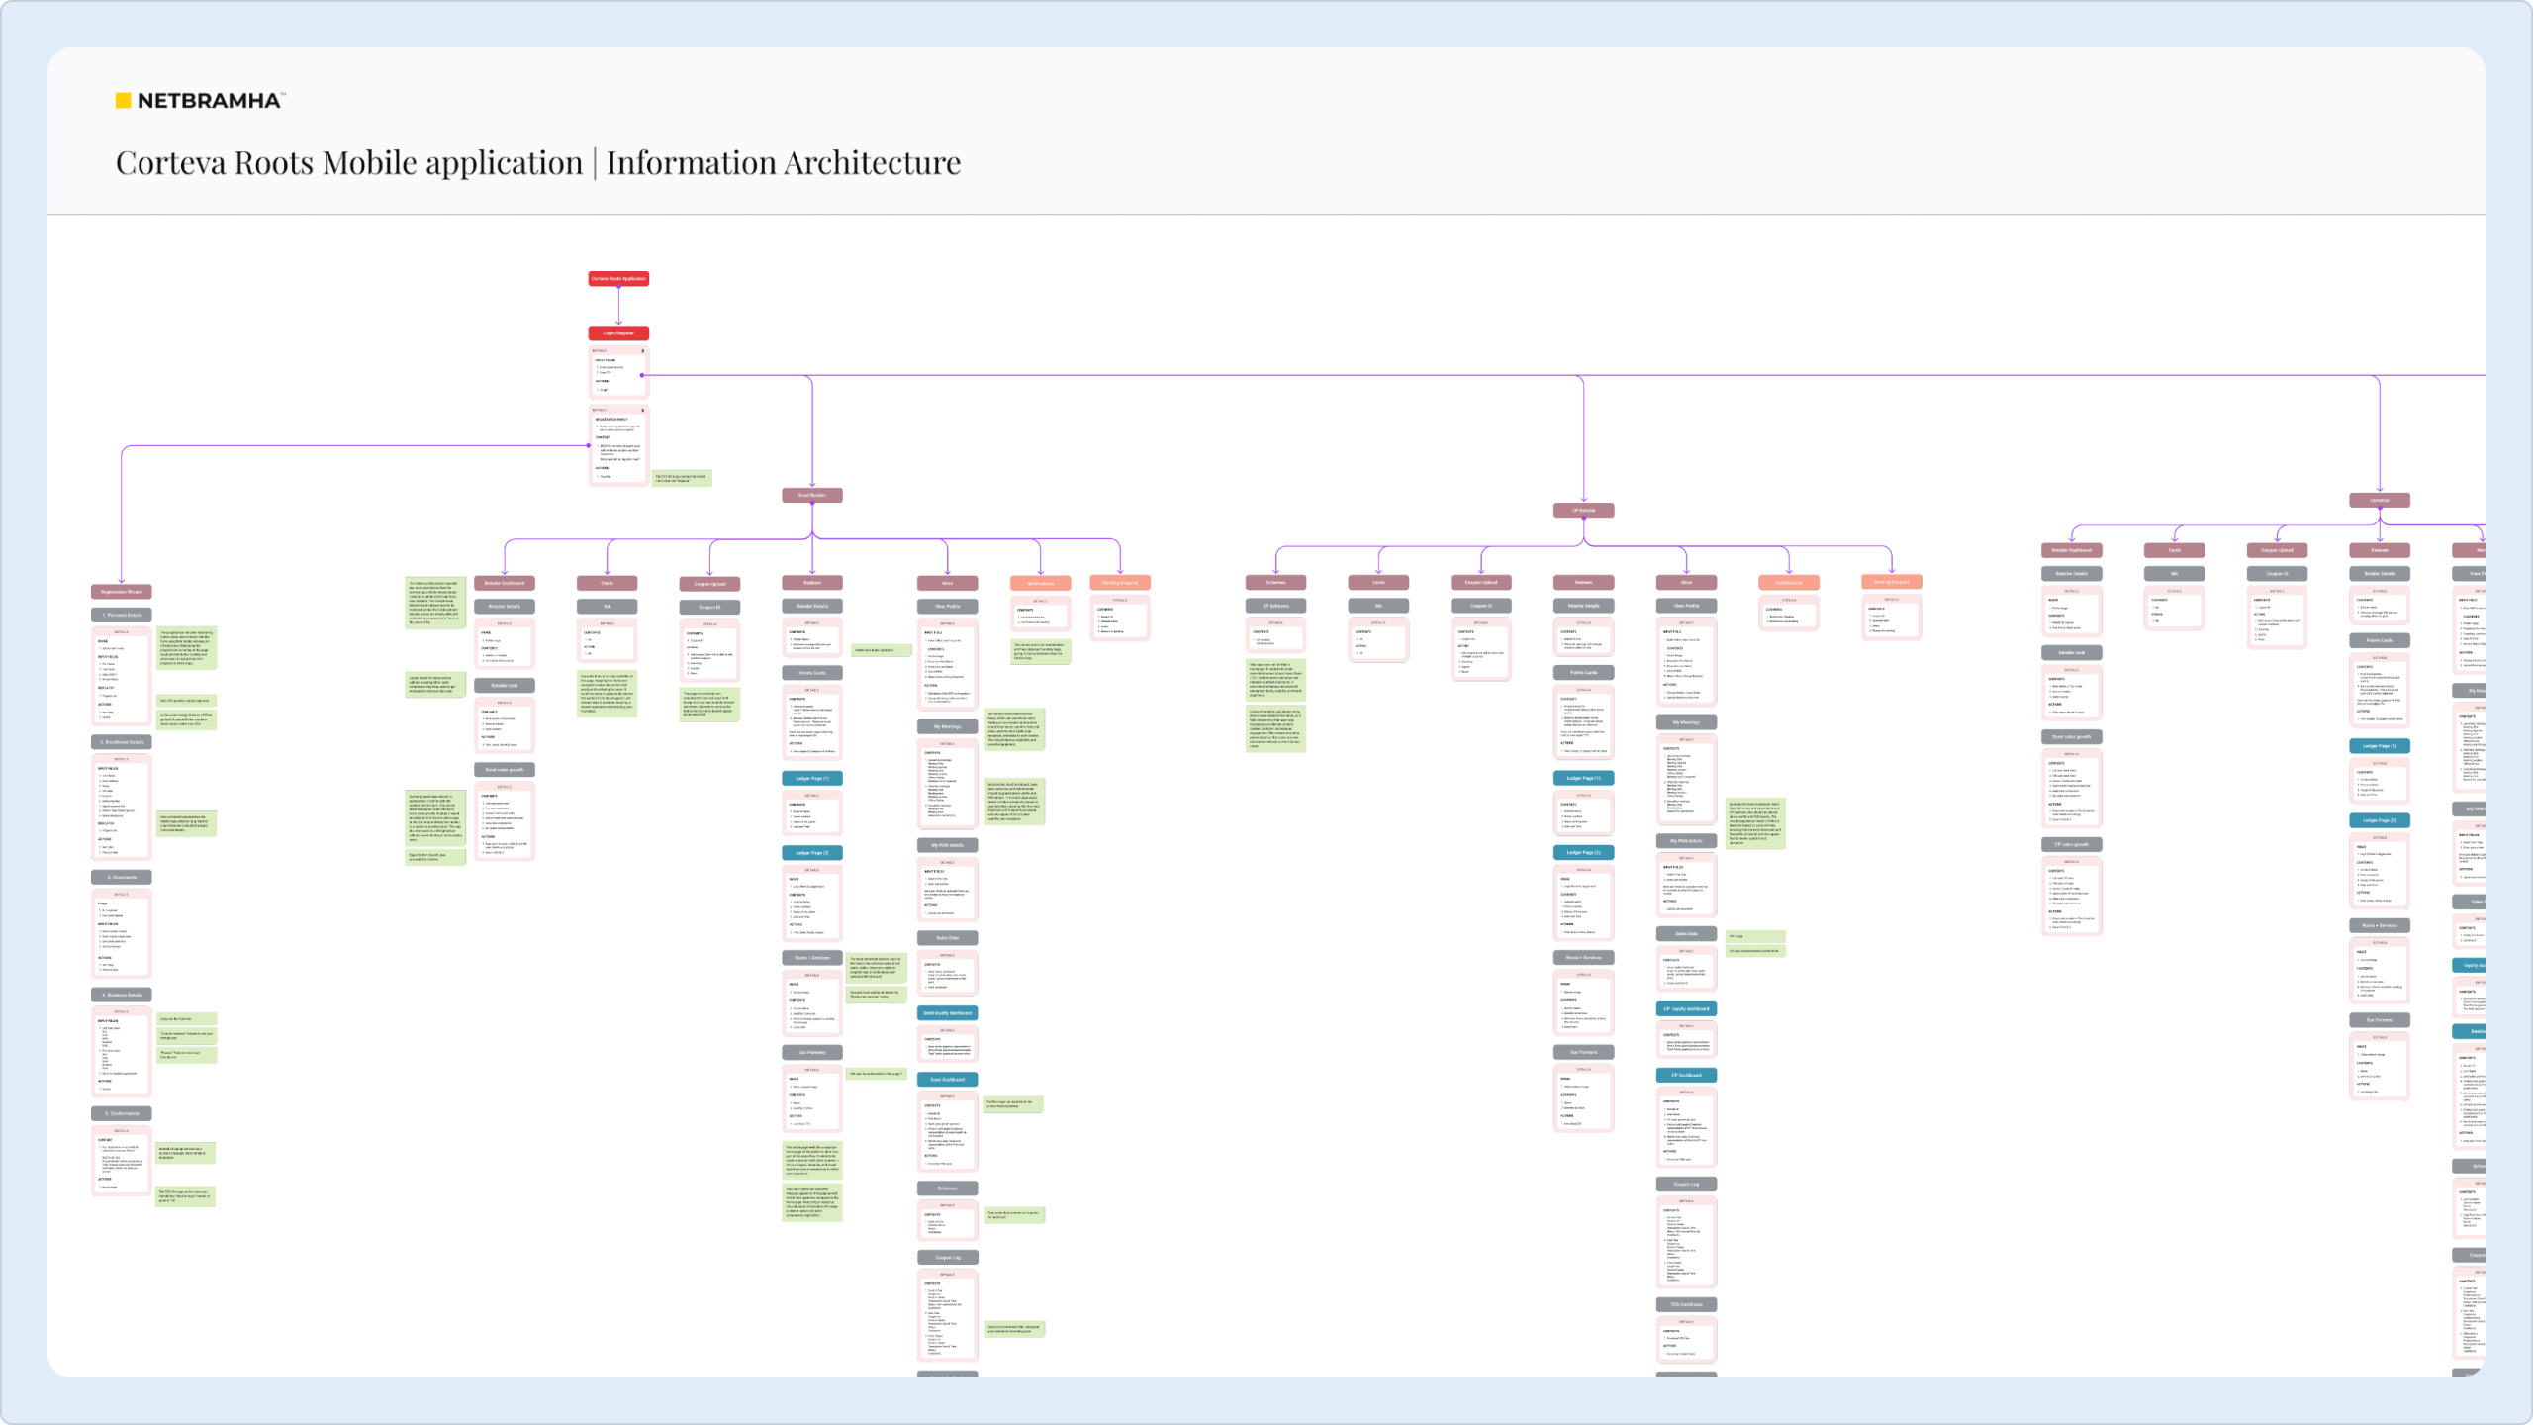Select 'More' under the CP Retailer branch

coord(1687,582)
